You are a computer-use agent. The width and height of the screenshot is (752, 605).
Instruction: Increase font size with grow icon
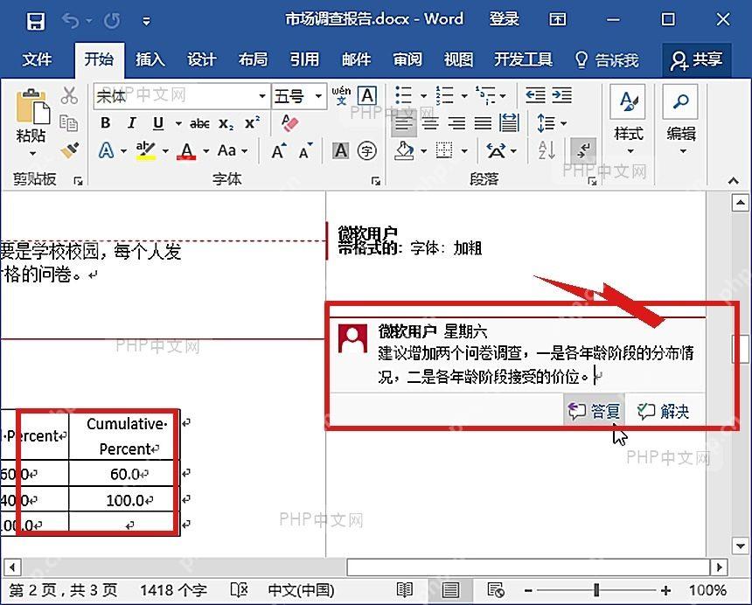coord(279,151)
